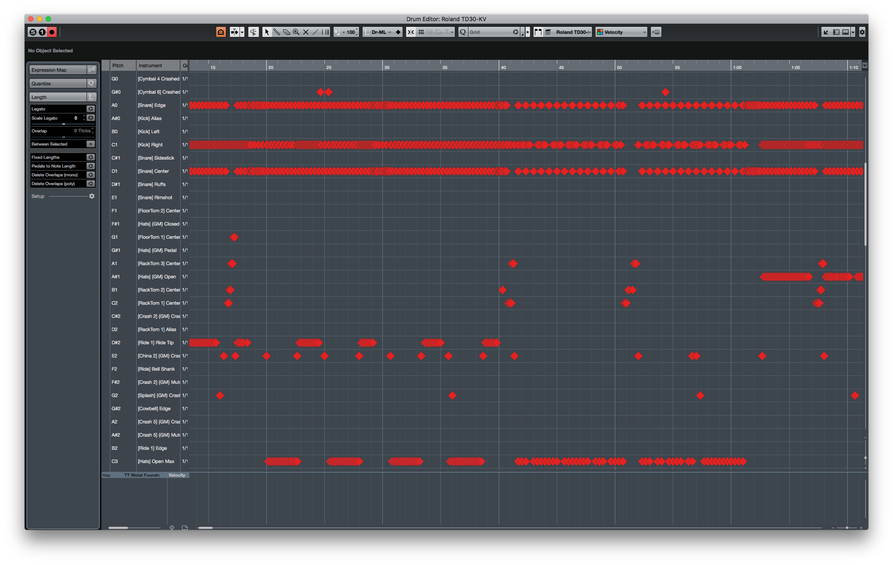Click the Step/MIDI Input icon

coord(656,32)
